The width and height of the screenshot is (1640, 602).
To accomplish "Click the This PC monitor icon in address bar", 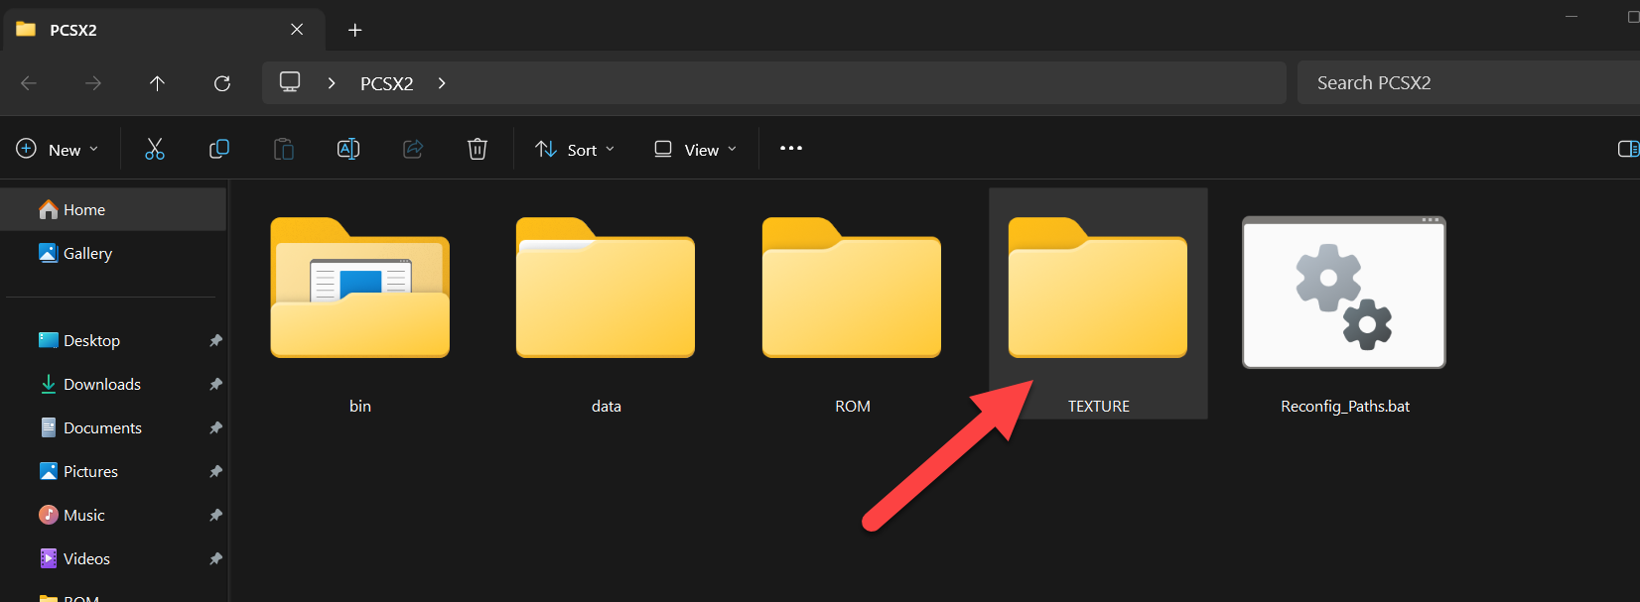I will click(290, 82).
